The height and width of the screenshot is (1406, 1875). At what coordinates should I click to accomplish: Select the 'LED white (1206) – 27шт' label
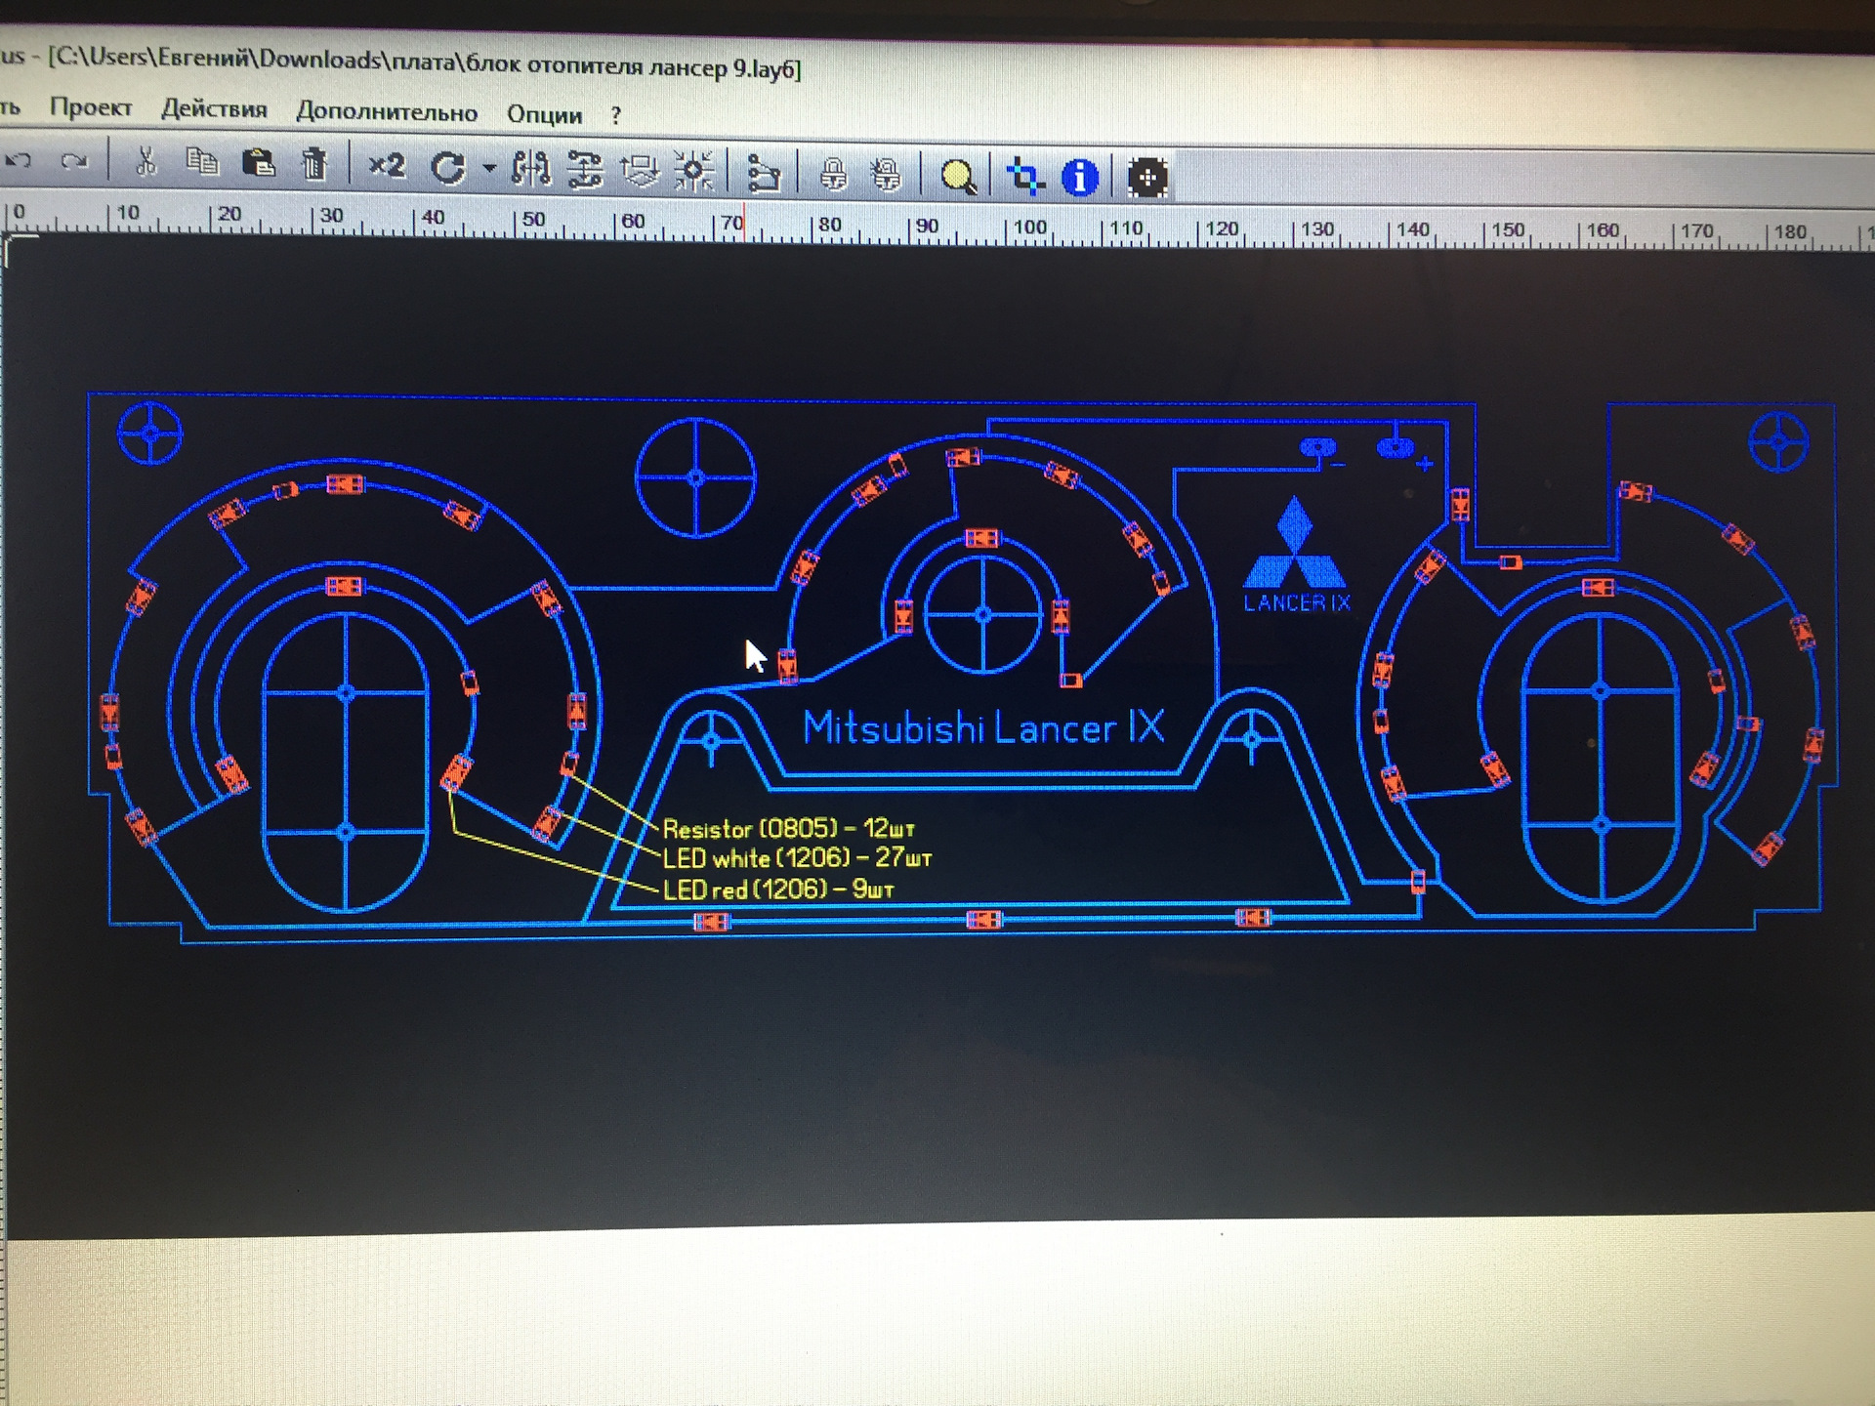tap(797, 858)
